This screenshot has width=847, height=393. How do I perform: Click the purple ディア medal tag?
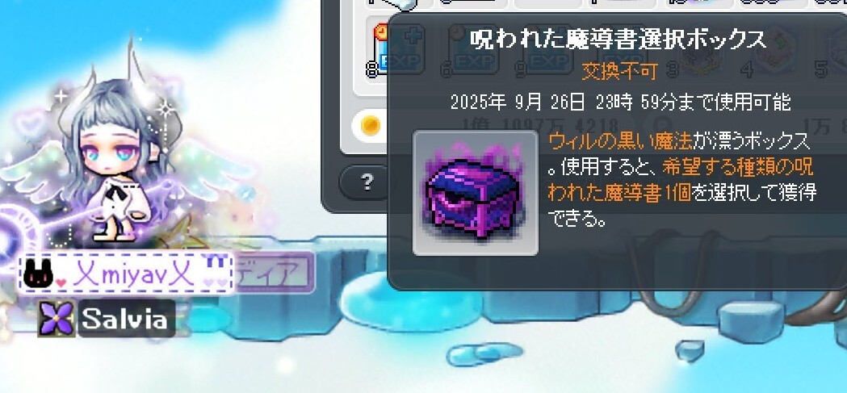[x=275, y=273]
